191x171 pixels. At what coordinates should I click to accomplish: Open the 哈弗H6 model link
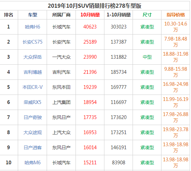33,27
